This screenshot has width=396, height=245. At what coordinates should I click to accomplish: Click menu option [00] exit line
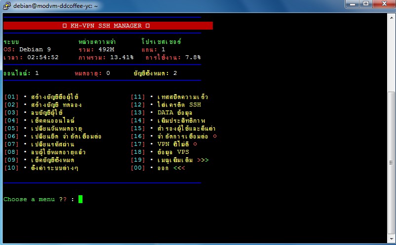158,168
